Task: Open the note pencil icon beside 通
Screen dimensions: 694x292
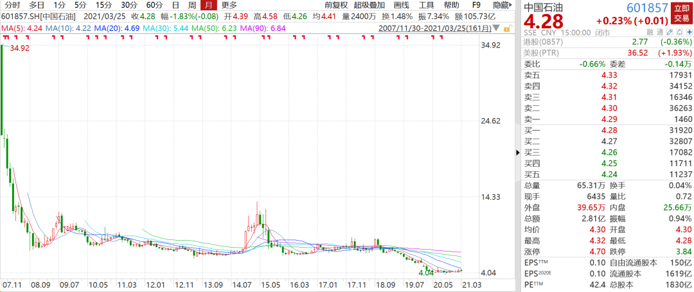Action: [x=670, y=32]
